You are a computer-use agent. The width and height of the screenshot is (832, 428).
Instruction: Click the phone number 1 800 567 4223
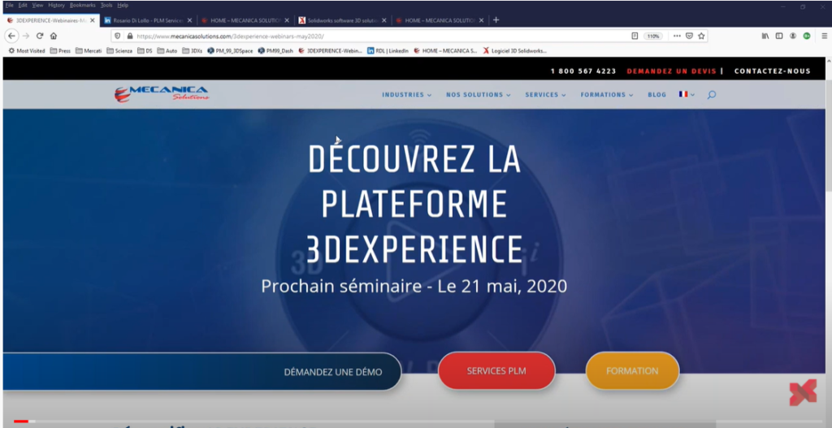[x=583, y=71]
